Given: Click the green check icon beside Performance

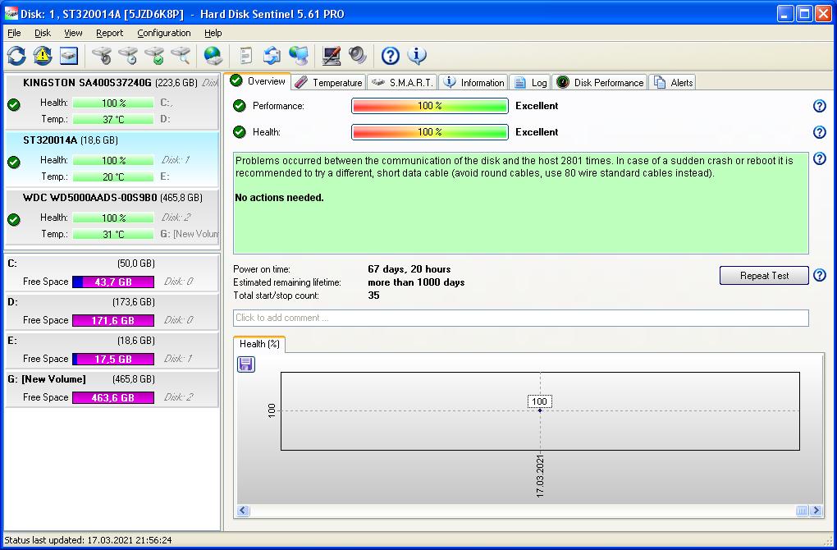Looking at the screenshot, I should pyautogui.click(x=239, y=106).
